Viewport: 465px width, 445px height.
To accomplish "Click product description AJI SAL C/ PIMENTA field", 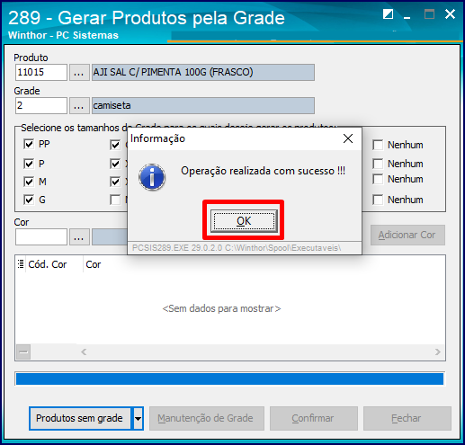I will pyautogui.click(x=203, y=72).
